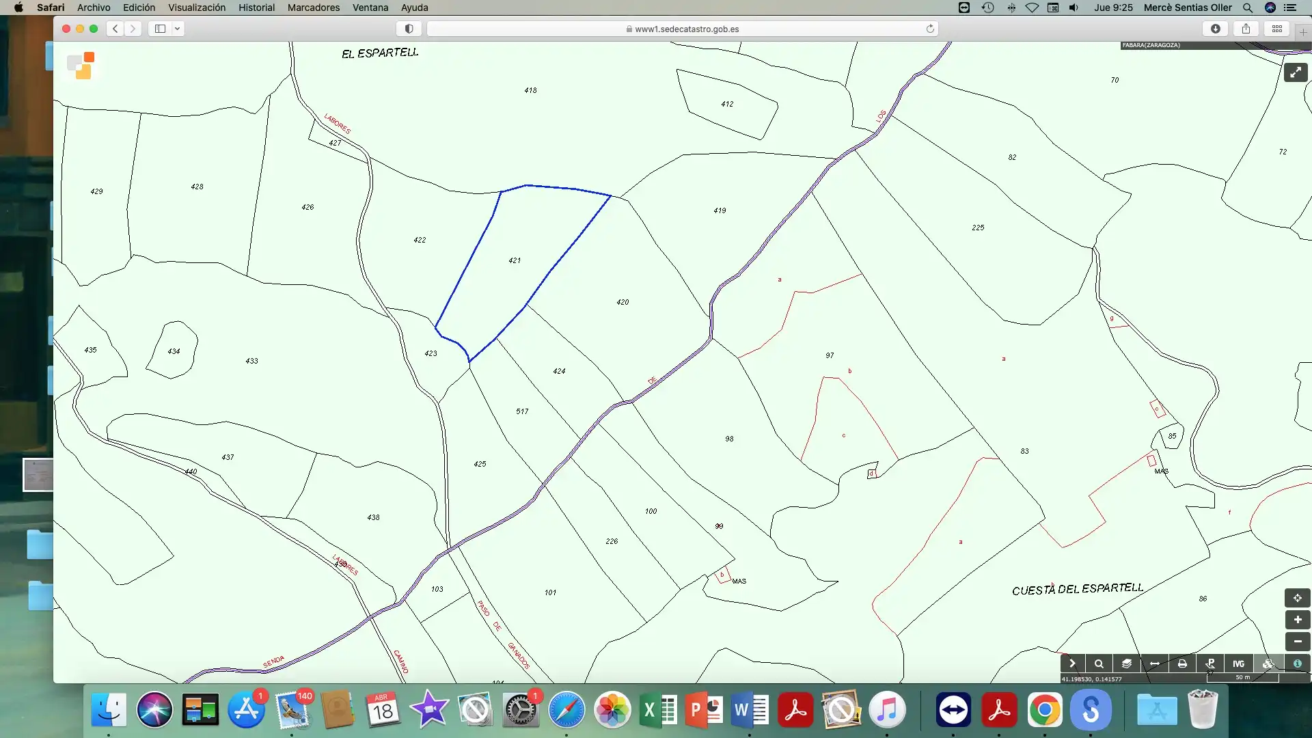The image size is (1312, 738).
Task: Expand the map tools panel arrow
Action: point(1072,664)
